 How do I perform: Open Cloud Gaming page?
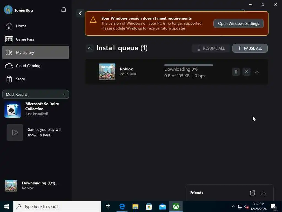36,66
